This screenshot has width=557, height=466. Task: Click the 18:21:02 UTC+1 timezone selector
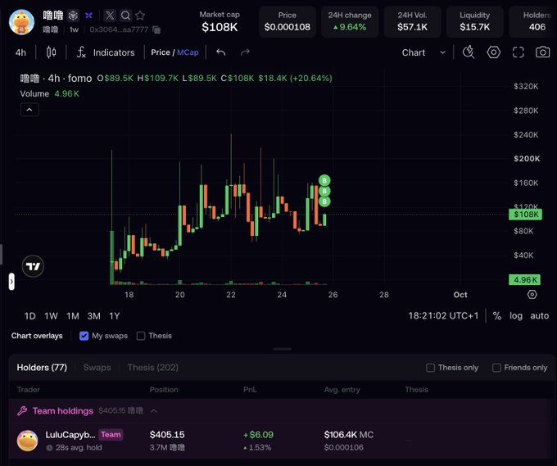[x=443, y=315]
